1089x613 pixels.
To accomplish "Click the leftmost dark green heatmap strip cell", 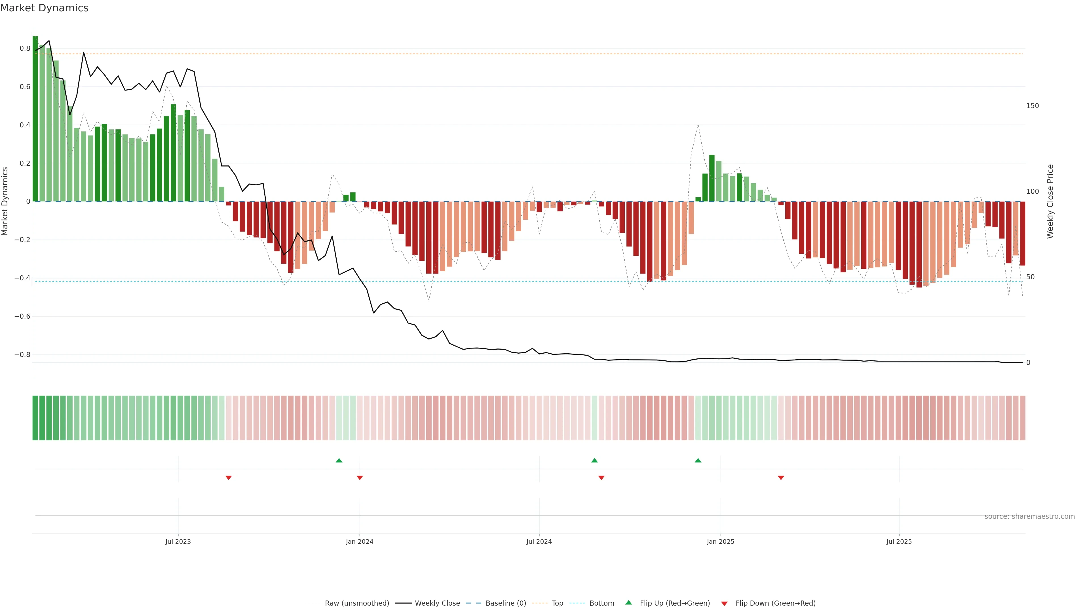I will [x=35, y=418].
